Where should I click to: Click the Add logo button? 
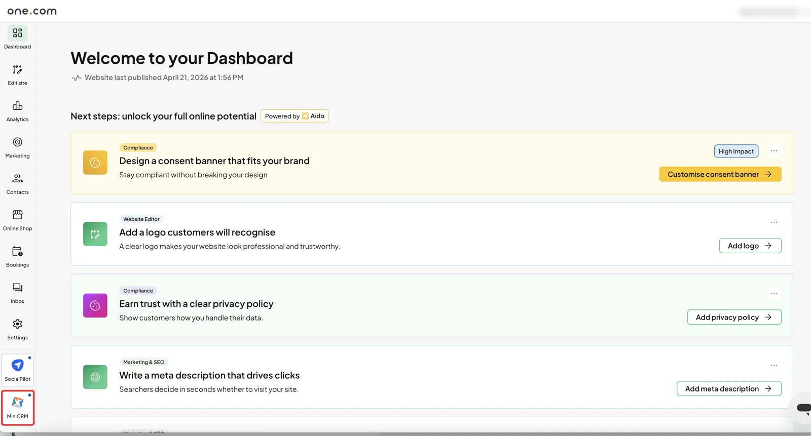point(750,246)
